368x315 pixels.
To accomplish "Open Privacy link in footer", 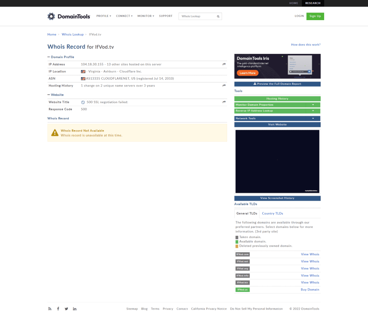I will tap(168, 309).
